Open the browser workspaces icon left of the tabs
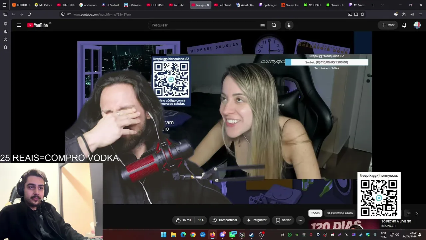This screenshot has width=426, height=240. (4, 5)
